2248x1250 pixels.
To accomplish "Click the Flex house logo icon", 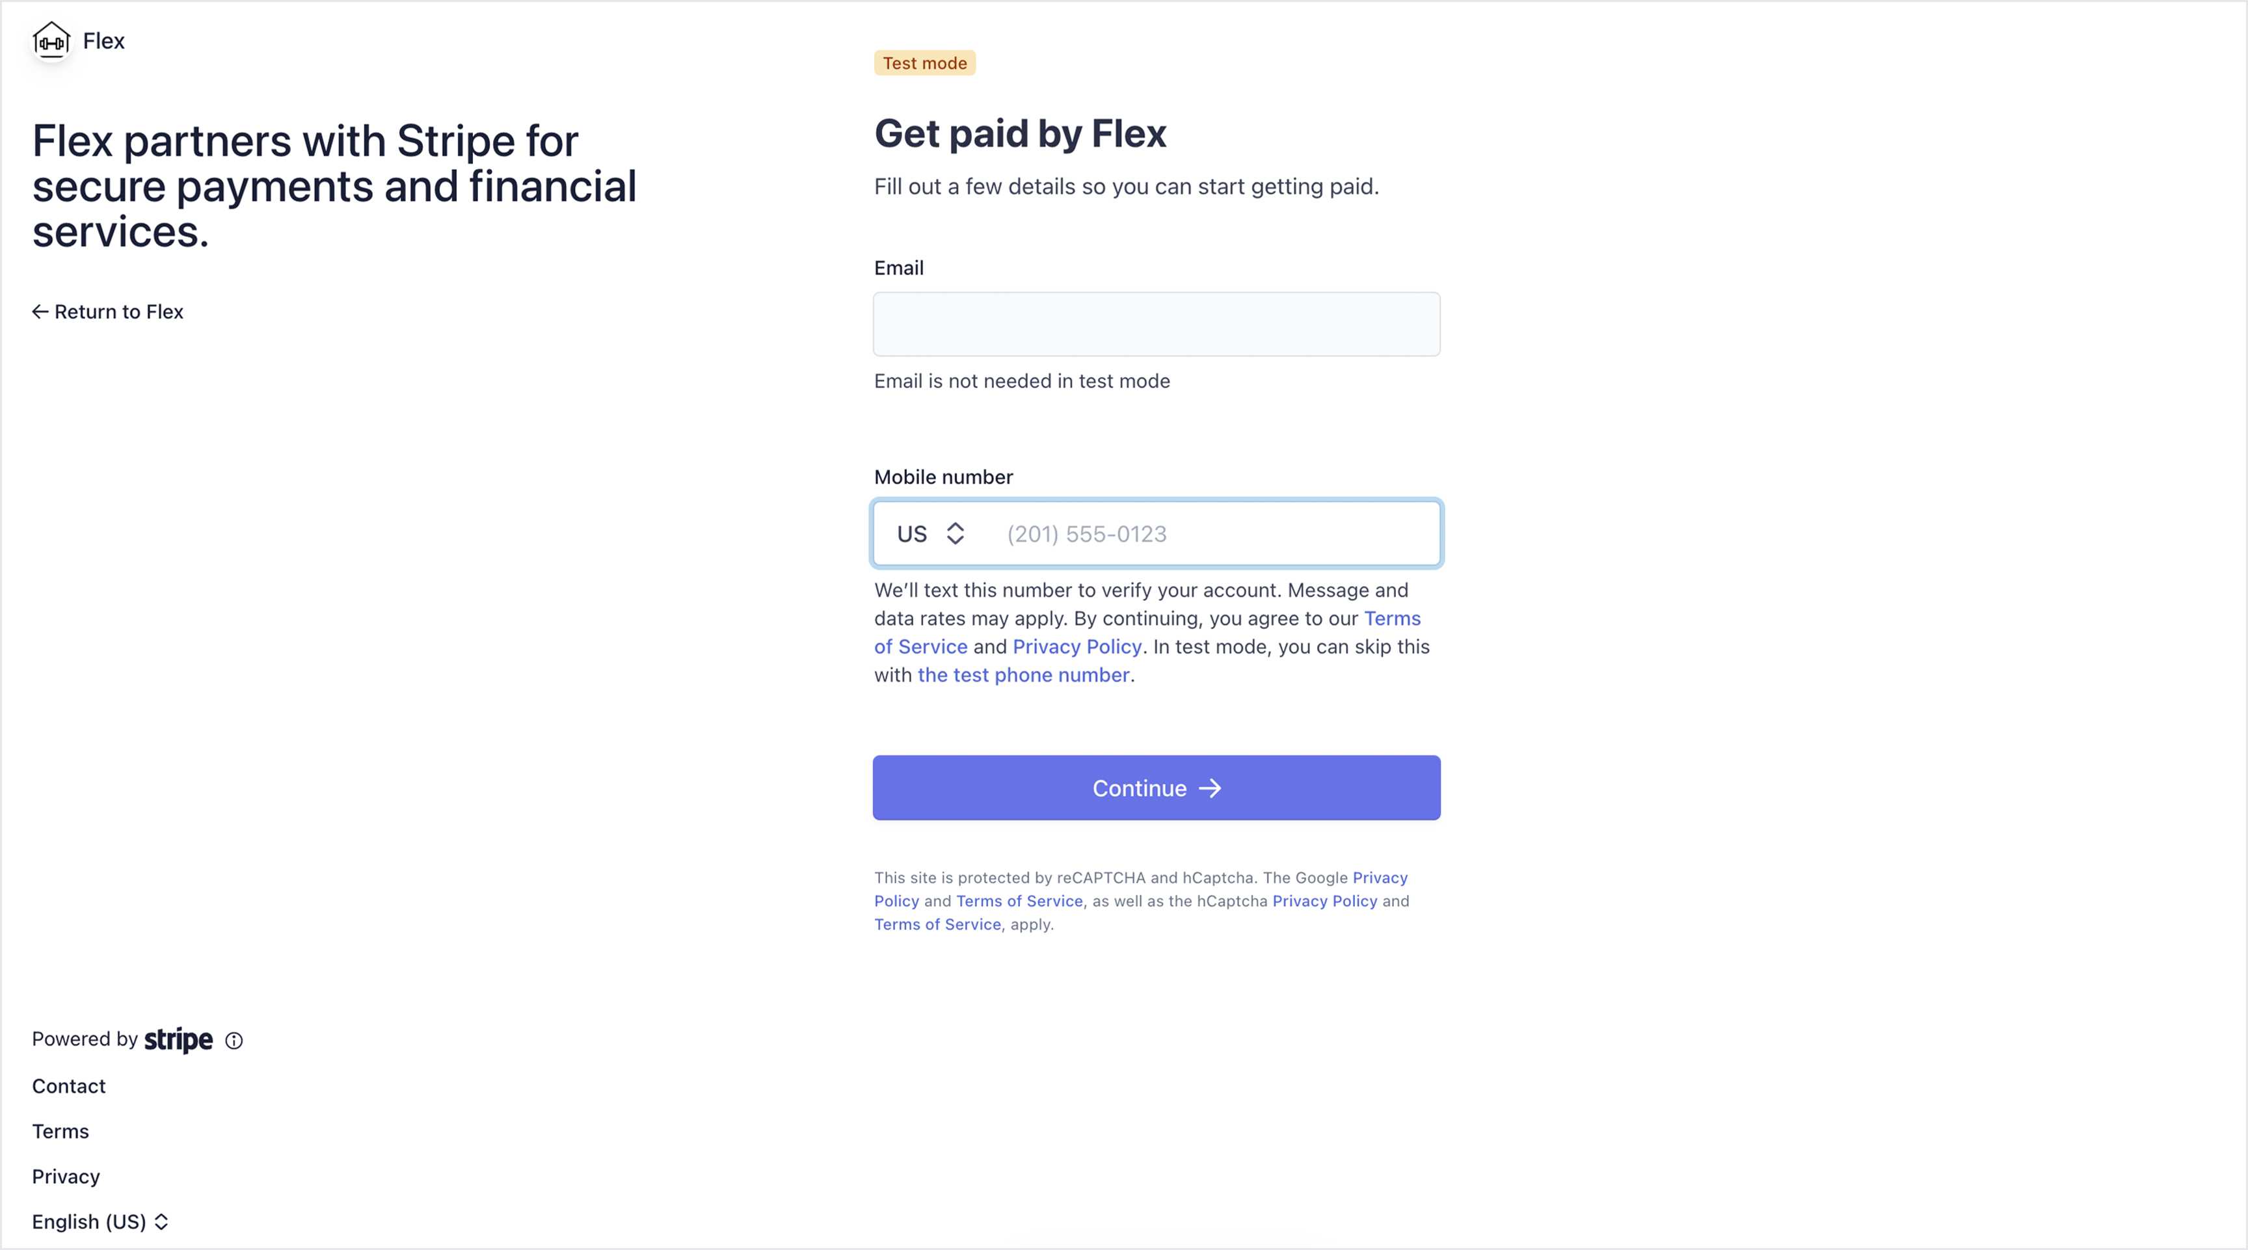I will (51, 40).
